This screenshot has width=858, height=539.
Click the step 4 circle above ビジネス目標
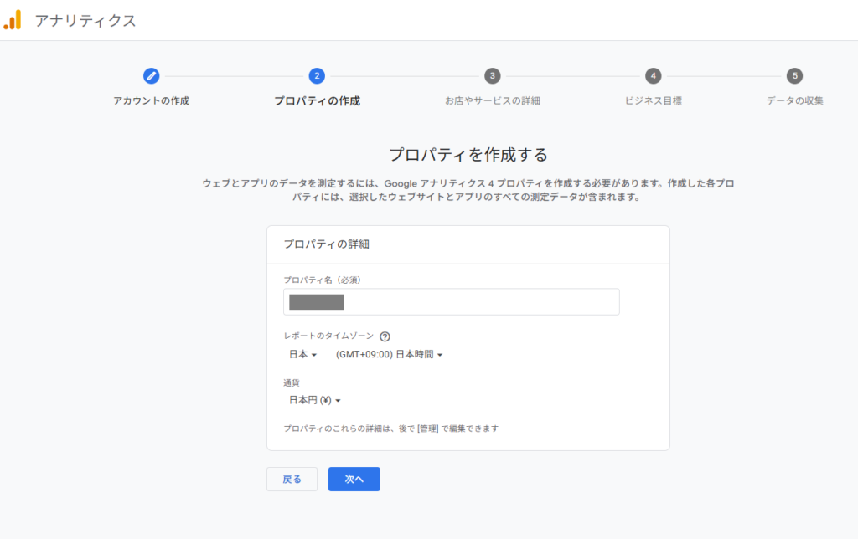click(654, 76)
